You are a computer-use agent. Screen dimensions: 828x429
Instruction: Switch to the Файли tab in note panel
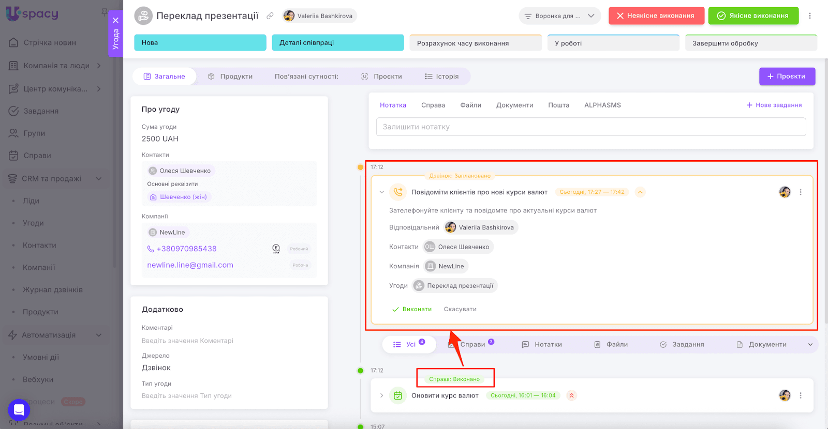click(470, 105)
